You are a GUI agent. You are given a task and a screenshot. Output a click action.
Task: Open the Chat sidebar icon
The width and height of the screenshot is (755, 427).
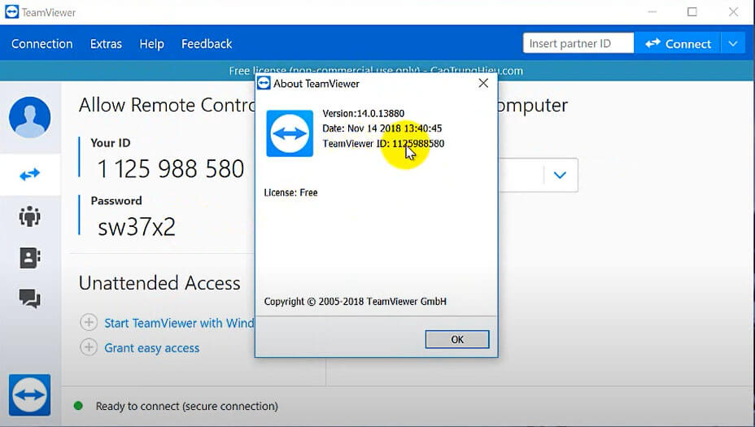coord(30,298)
